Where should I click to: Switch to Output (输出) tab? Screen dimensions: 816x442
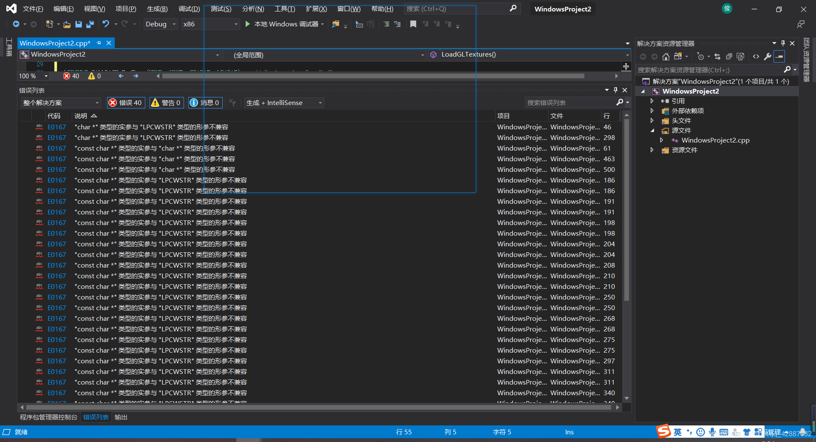pos(121,417)
